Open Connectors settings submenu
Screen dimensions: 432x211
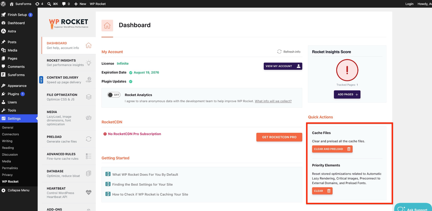(10, 134)
